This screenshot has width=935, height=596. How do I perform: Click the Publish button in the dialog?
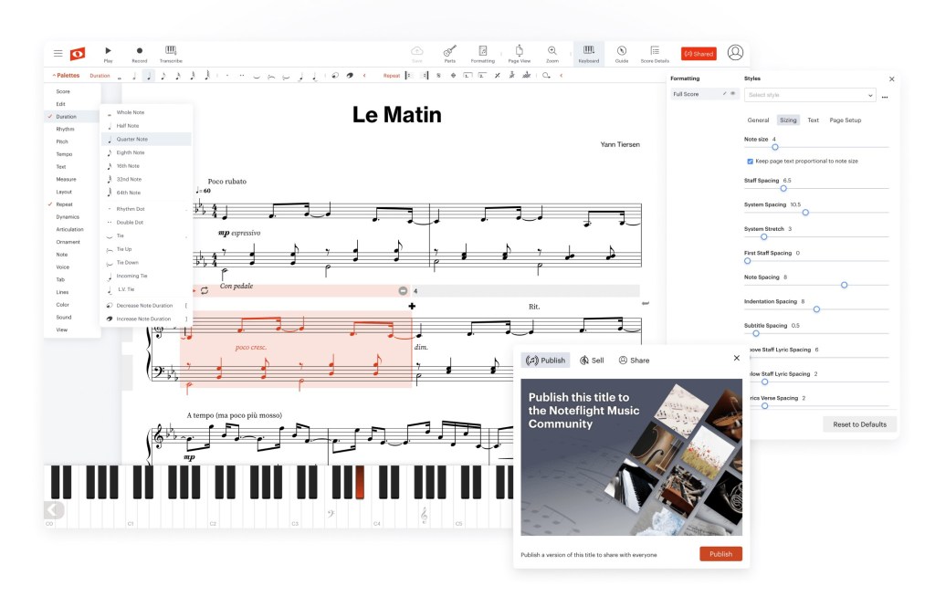720,554
